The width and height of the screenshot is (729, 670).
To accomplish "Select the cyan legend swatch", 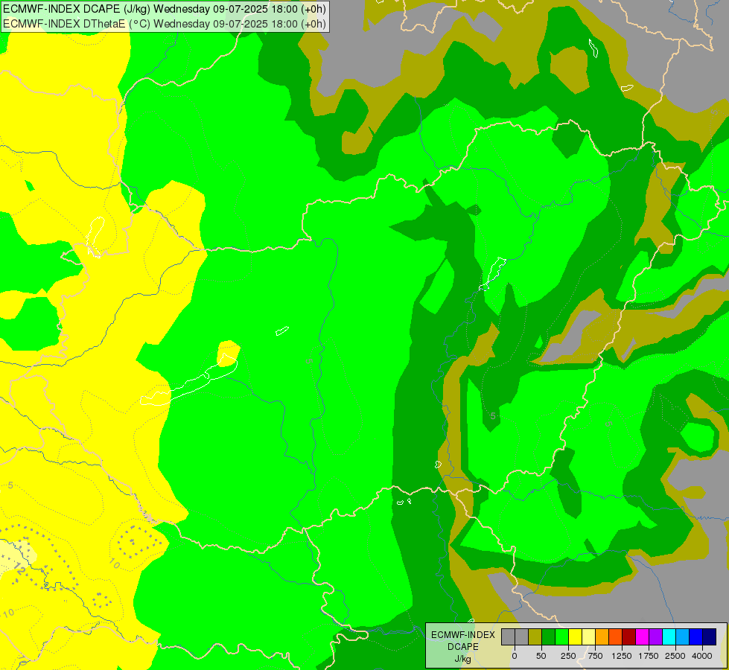I will click(x=669, y=636).
